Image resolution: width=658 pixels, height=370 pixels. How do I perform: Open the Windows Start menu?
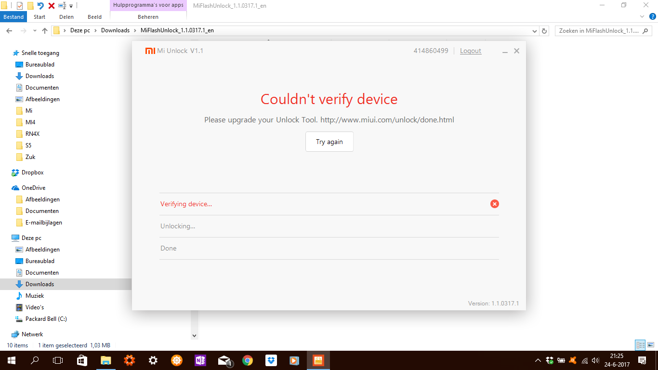[x=11, y=360]
